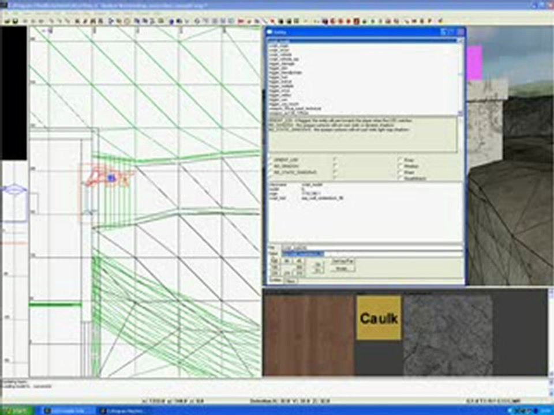Click the 45 angle button
Viewport: 554px width, 415px height.
(299, 261)
